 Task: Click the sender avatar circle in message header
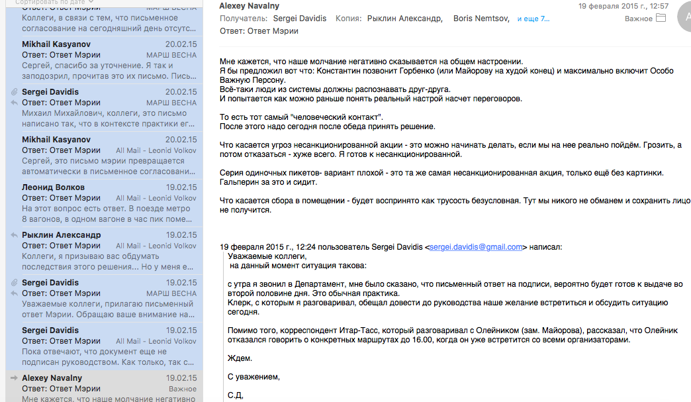[x=684, y=17]
